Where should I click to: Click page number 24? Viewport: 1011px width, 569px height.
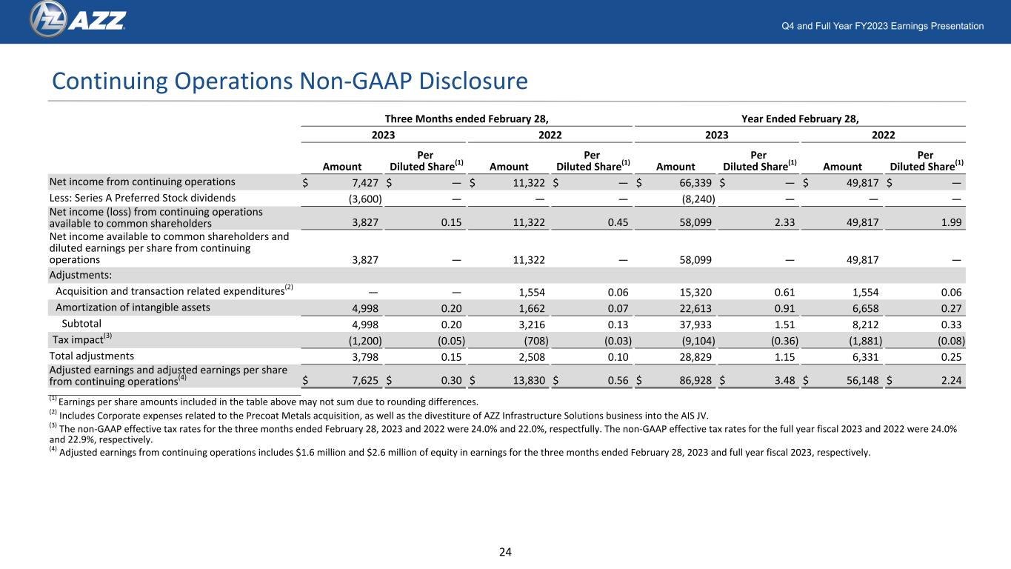tap(506, 551)
